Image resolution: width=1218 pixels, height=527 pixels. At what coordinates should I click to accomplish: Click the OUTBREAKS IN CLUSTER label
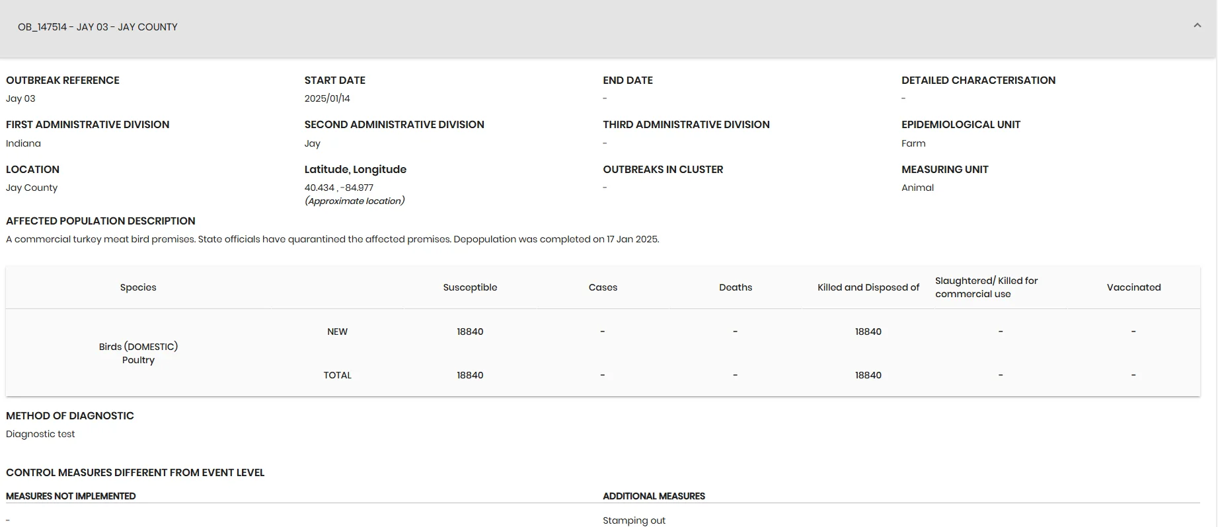pyautogui.click(x=663, y=169)
